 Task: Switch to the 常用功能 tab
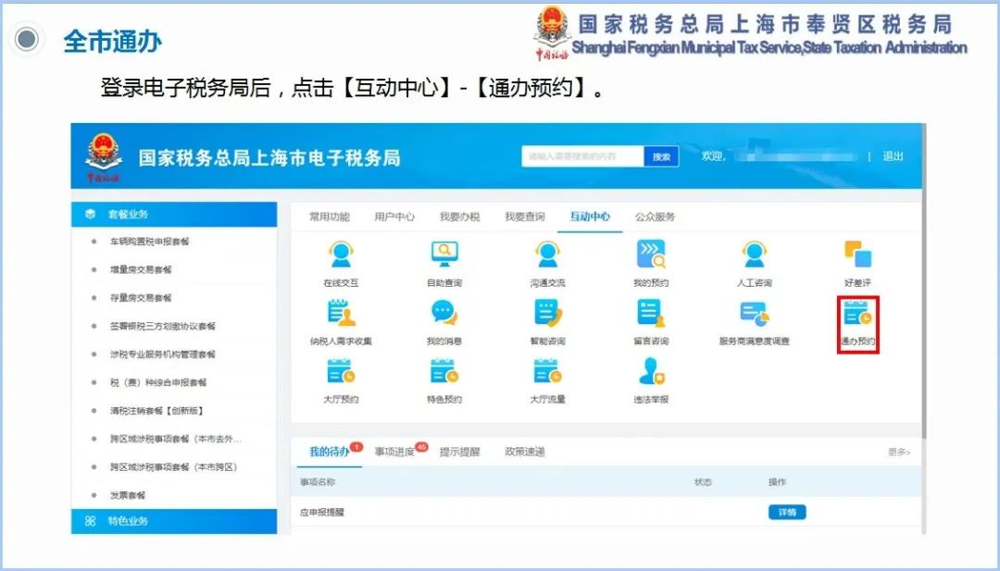point(329,217)
